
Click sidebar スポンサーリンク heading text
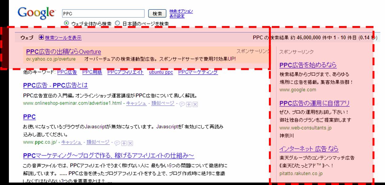(x=297, y=52)
